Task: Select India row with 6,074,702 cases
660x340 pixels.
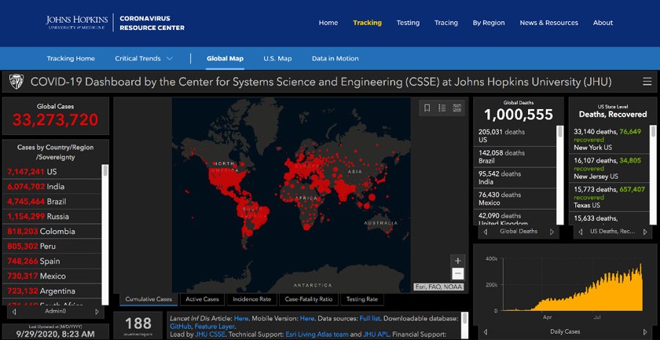Action: point(53,186)
